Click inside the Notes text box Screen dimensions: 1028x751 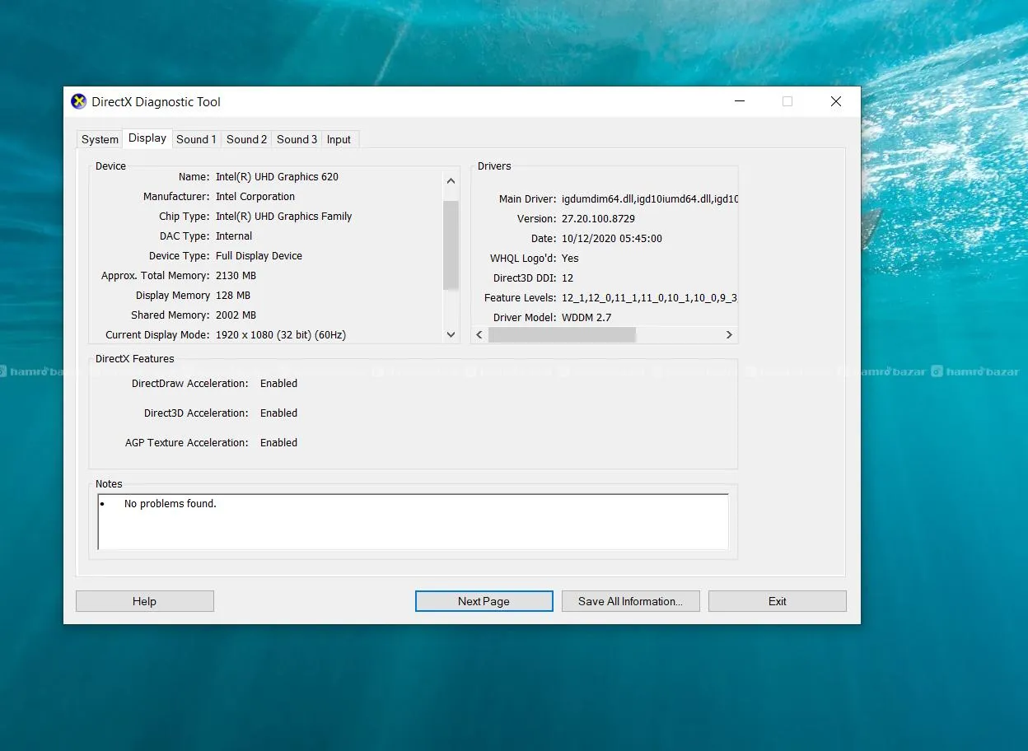point(413,522)
